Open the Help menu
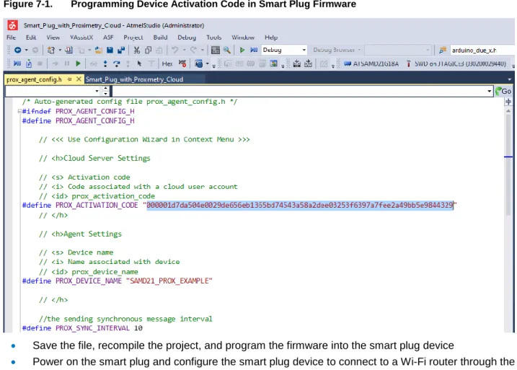This screenshot has height=370, width=517. (x=271, y=38)
